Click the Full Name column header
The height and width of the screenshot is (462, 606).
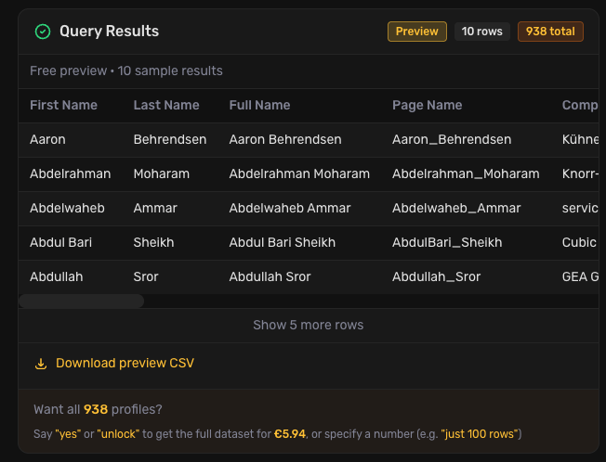tap(259, 106)
